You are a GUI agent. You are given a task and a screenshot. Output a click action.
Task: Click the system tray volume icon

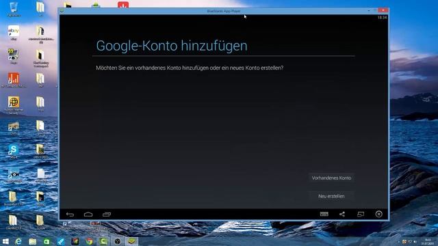[415, 241]
